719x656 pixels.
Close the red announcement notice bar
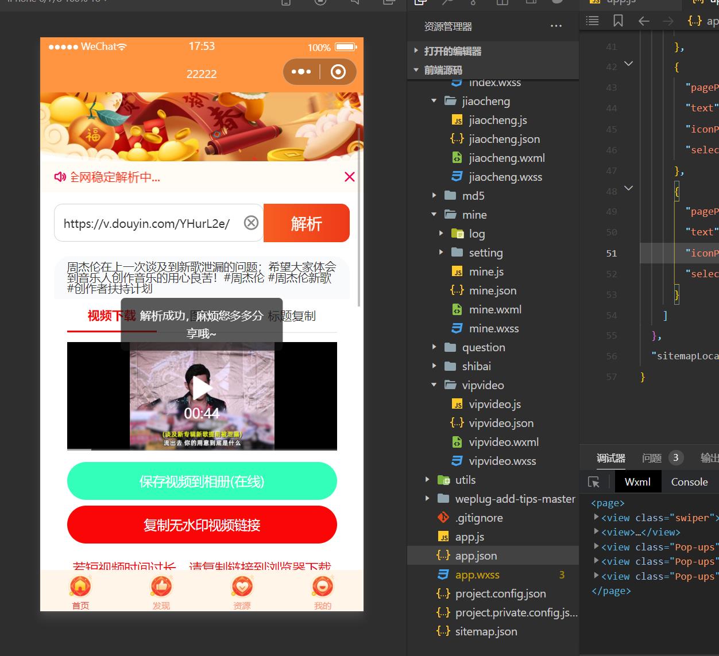click(x=349, y=177)
